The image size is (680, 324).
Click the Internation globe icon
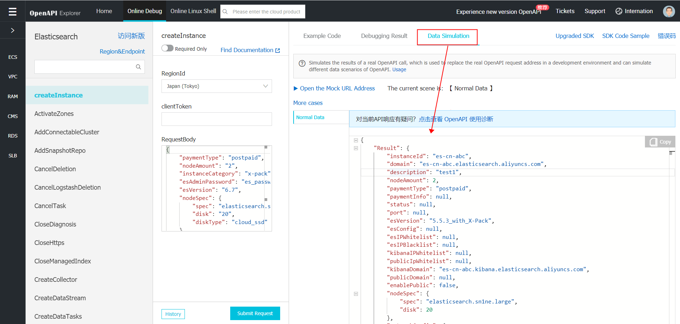[x=619, y=11]
